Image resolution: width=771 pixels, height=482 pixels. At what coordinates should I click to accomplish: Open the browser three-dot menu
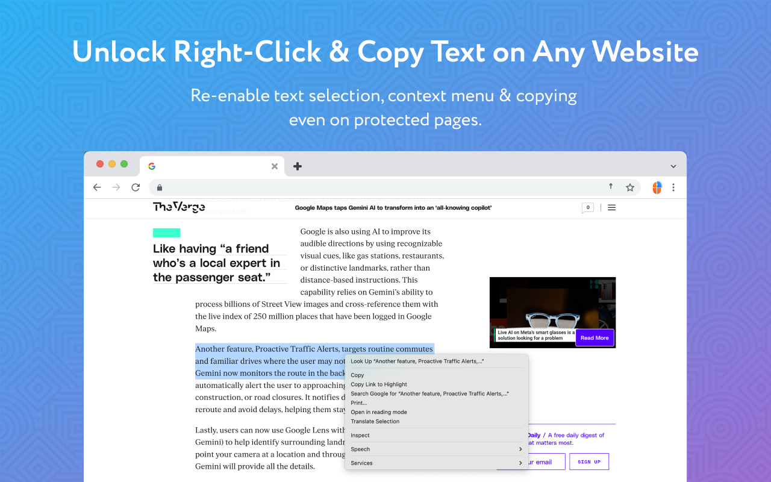[673, 187]
